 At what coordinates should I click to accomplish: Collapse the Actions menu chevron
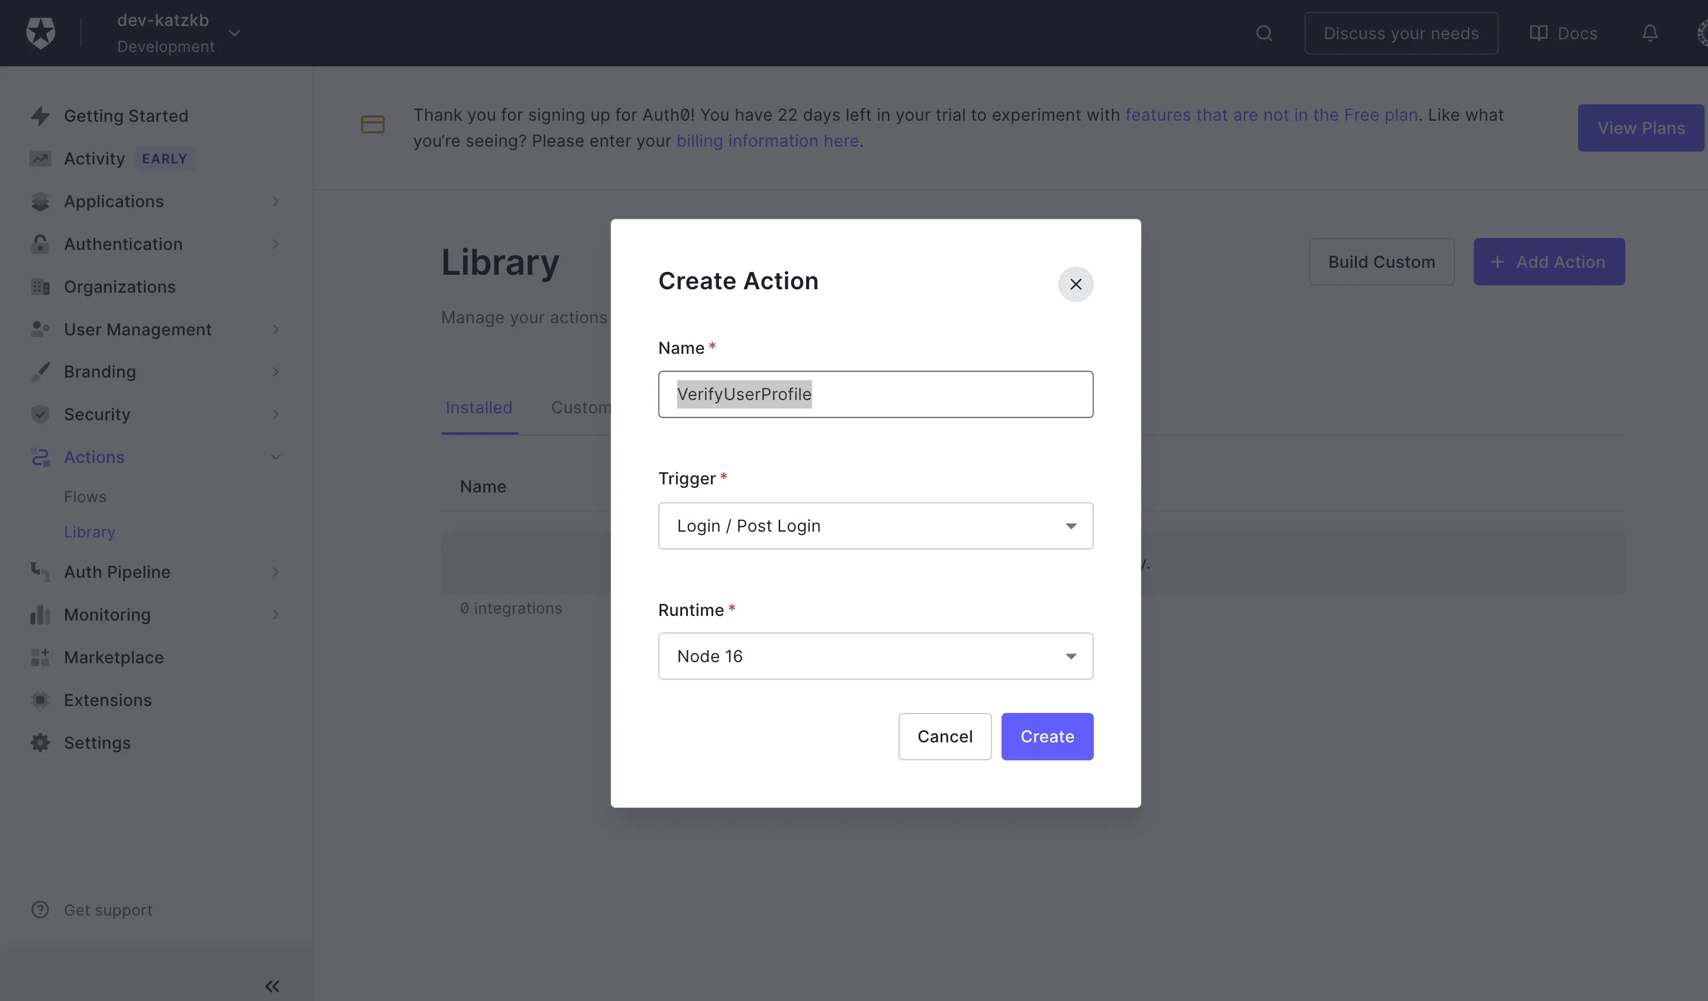pyautogui.click(x=275, y=457)
